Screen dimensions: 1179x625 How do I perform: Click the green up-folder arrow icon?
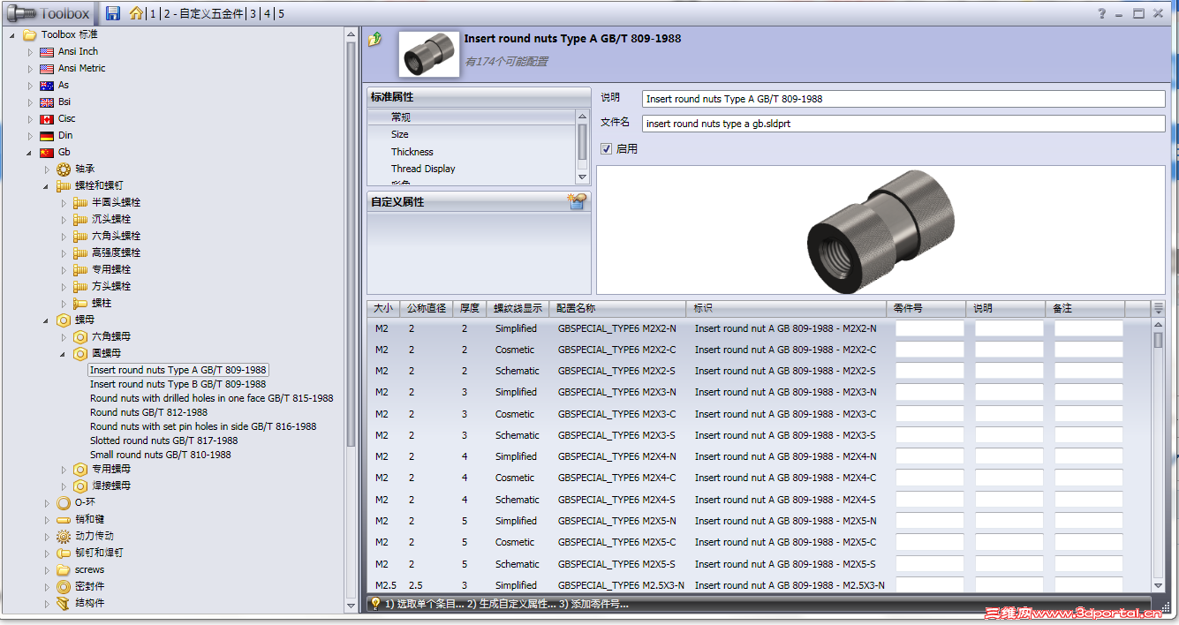coord(375,39)
